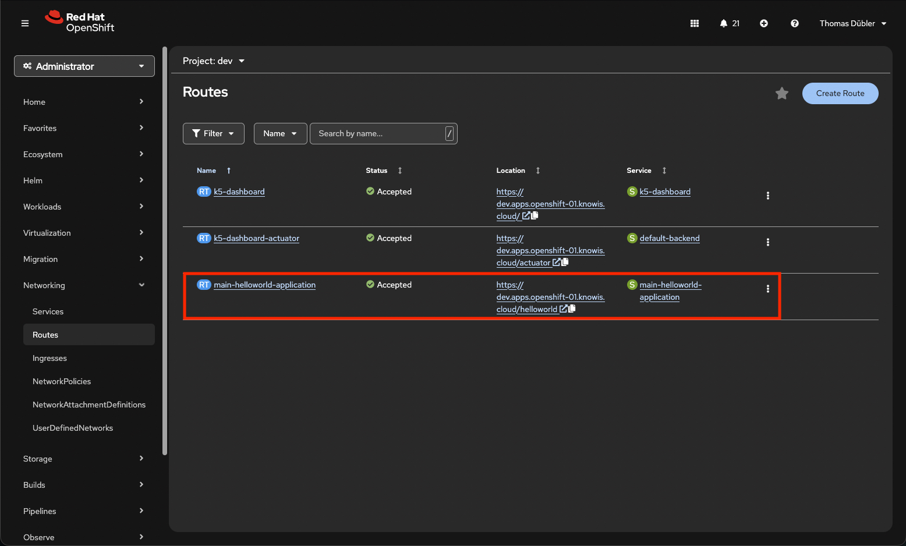This screenshot has width=906, height=546.
Task: Click the plus quick-create icon
Action: coord(764,23)
